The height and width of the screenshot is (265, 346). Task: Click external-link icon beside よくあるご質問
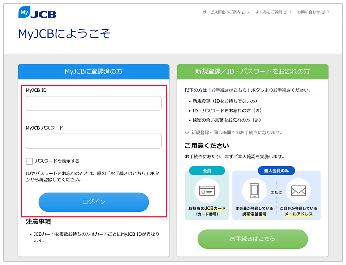285,12
